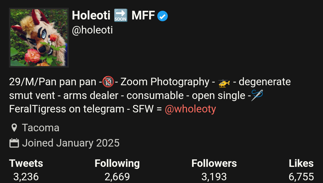Open the Likes tab heading
This screenshot has height=183, width=323.
pos(301,163)
